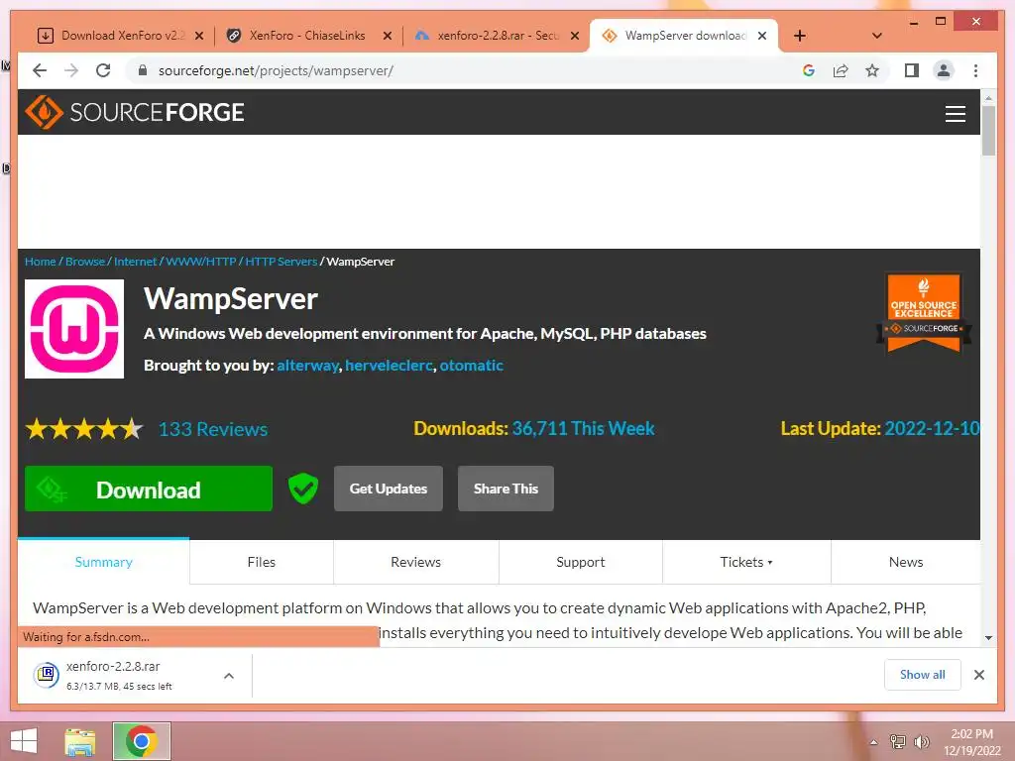Click the Get Updates button

coord(389,489)
